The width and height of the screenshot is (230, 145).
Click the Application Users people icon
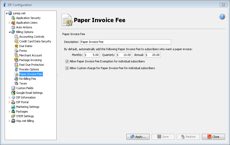tap(13, 23)
